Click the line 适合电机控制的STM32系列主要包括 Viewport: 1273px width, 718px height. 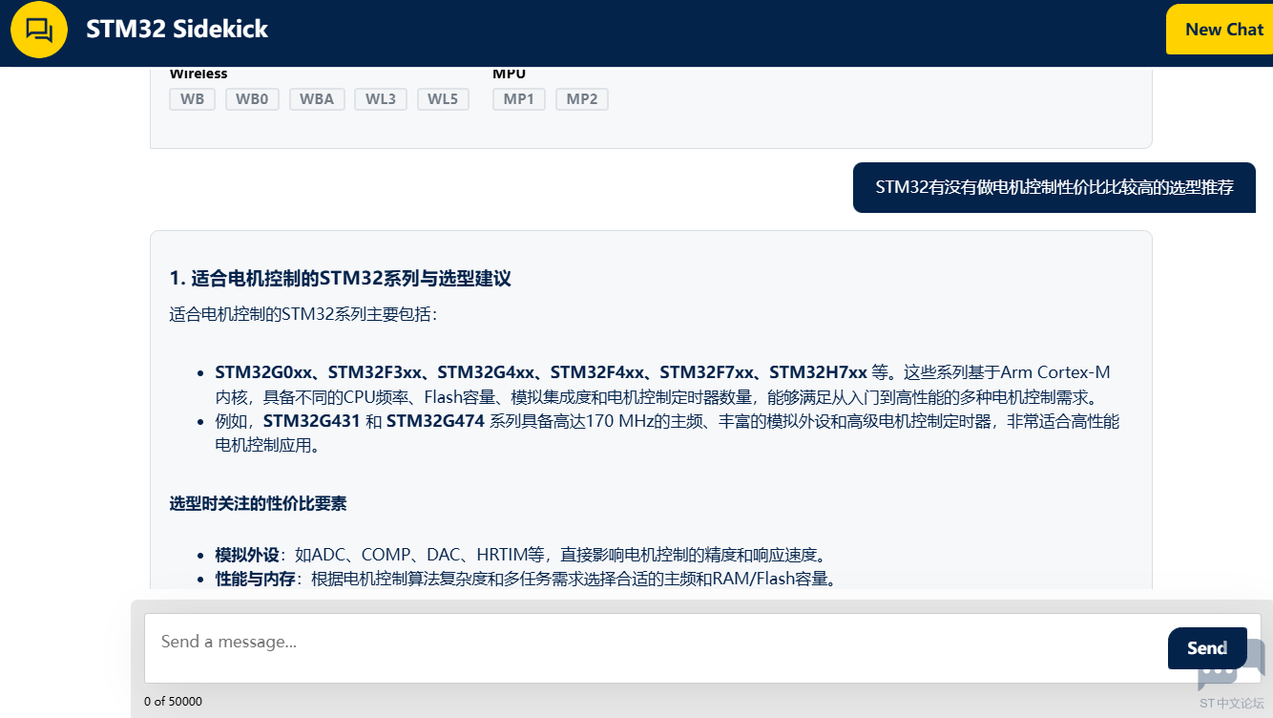click(303, 313)
